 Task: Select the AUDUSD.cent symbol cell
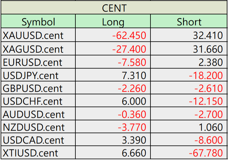click(38, 114)
